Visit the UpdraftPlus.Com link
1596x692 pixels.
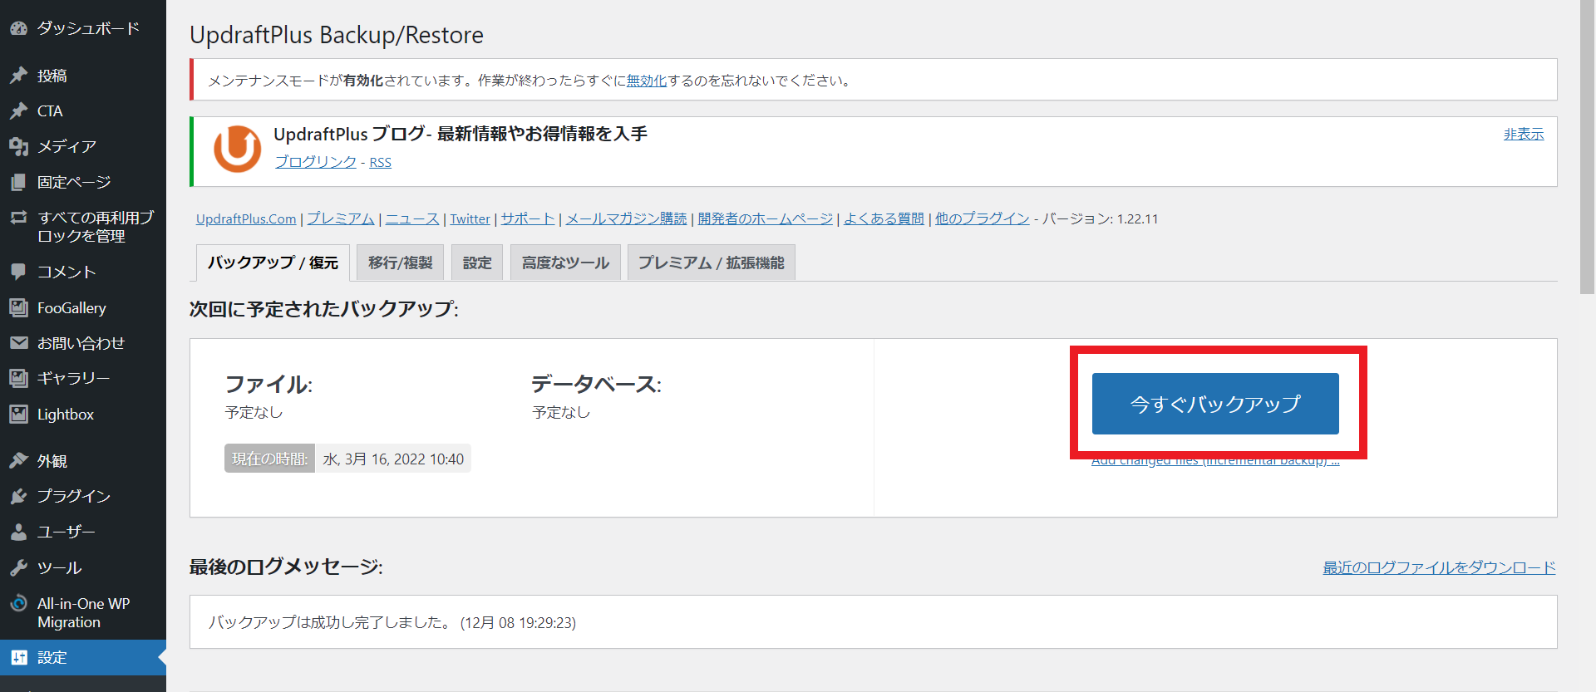[x=246, y=218]
